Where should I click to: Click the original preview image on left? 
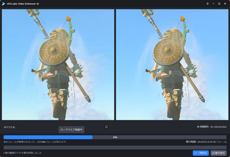point(58,65)
